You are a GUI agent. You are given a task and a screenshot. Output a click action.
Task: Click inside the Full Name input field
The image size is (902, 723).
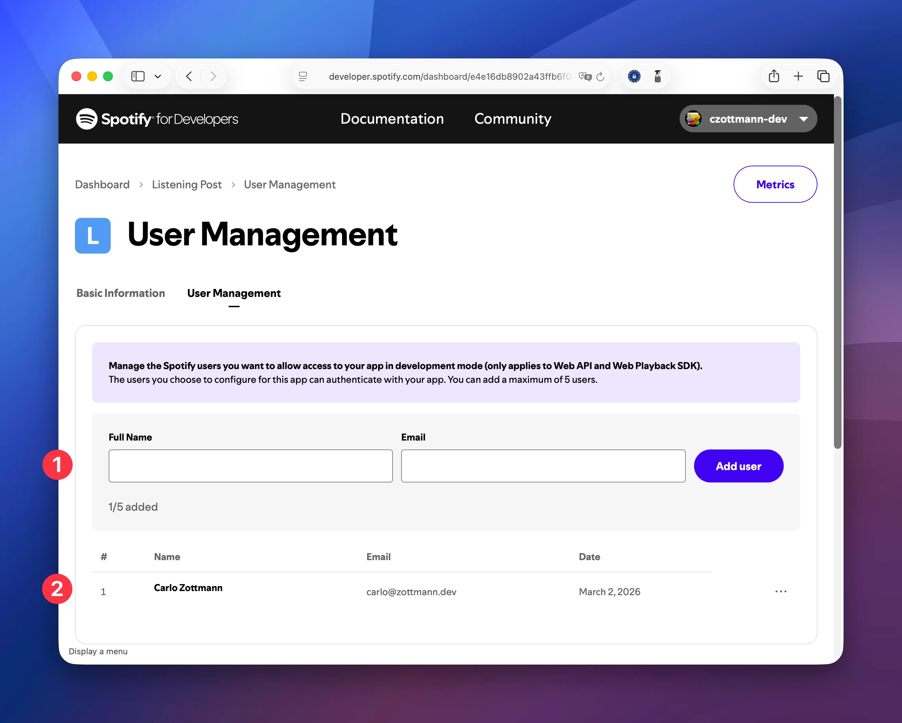tap(250, 466)
